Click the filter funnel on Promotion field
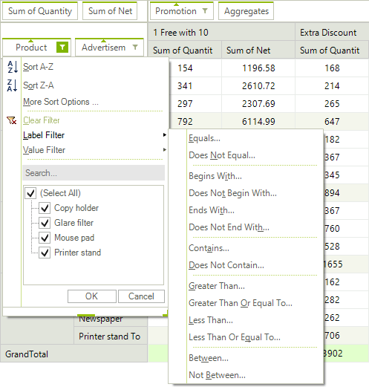Viewport: 369px width, 387px height. tap(205, 10)
